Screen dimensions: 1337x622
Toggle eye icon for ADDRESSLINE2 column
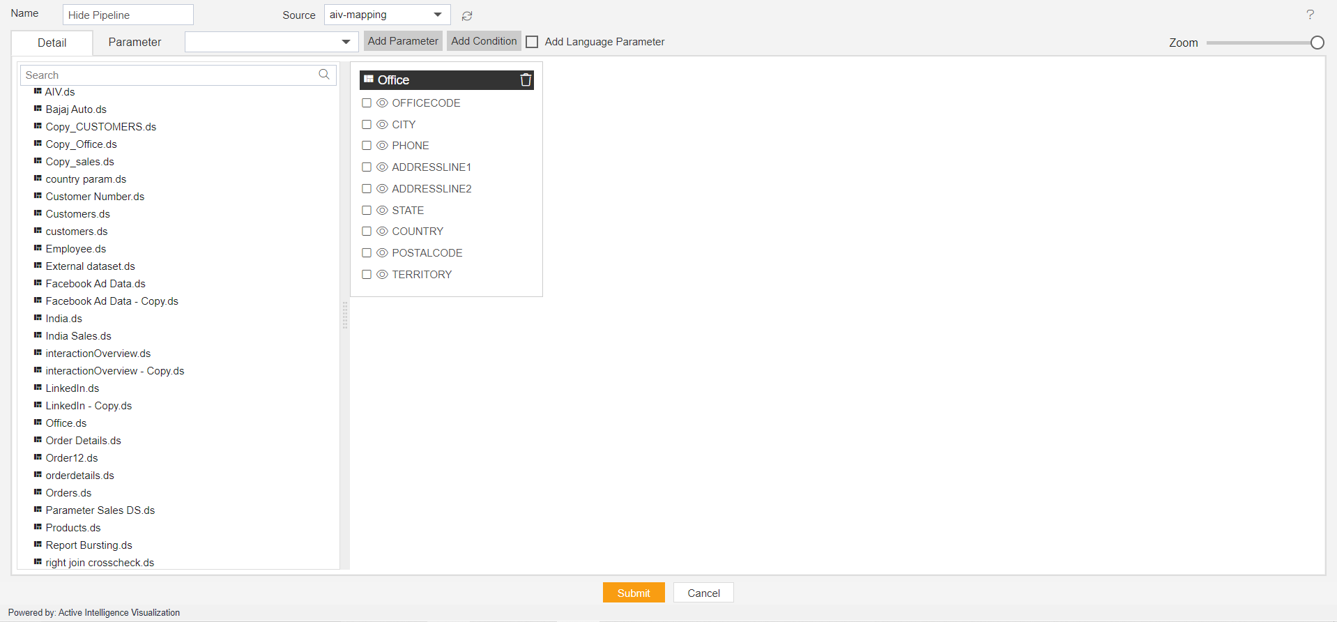[x=382, y=188]
